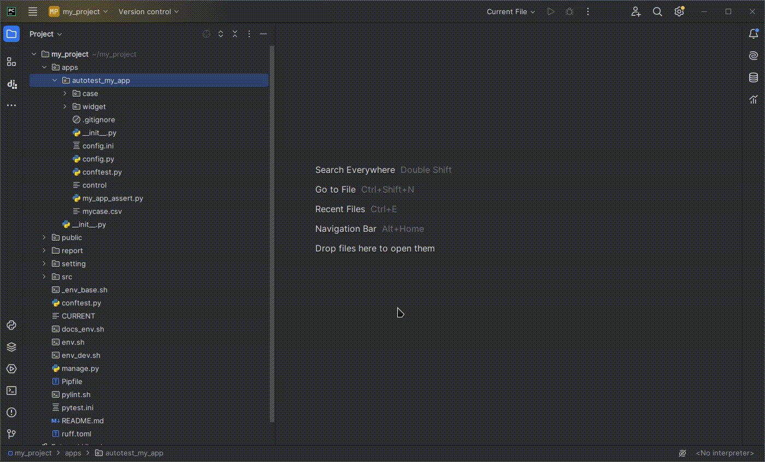The image size is (765, 462).
Task: Click the apps breadcrumb in the navigation bar
Action: (x=73, y=453)
